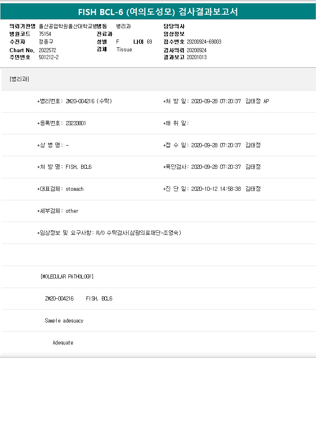The width and height of the screenshot is (316, 424).
Task: Select detailed specimen value other
Action: pyautogui.click(x=72, y=211)
